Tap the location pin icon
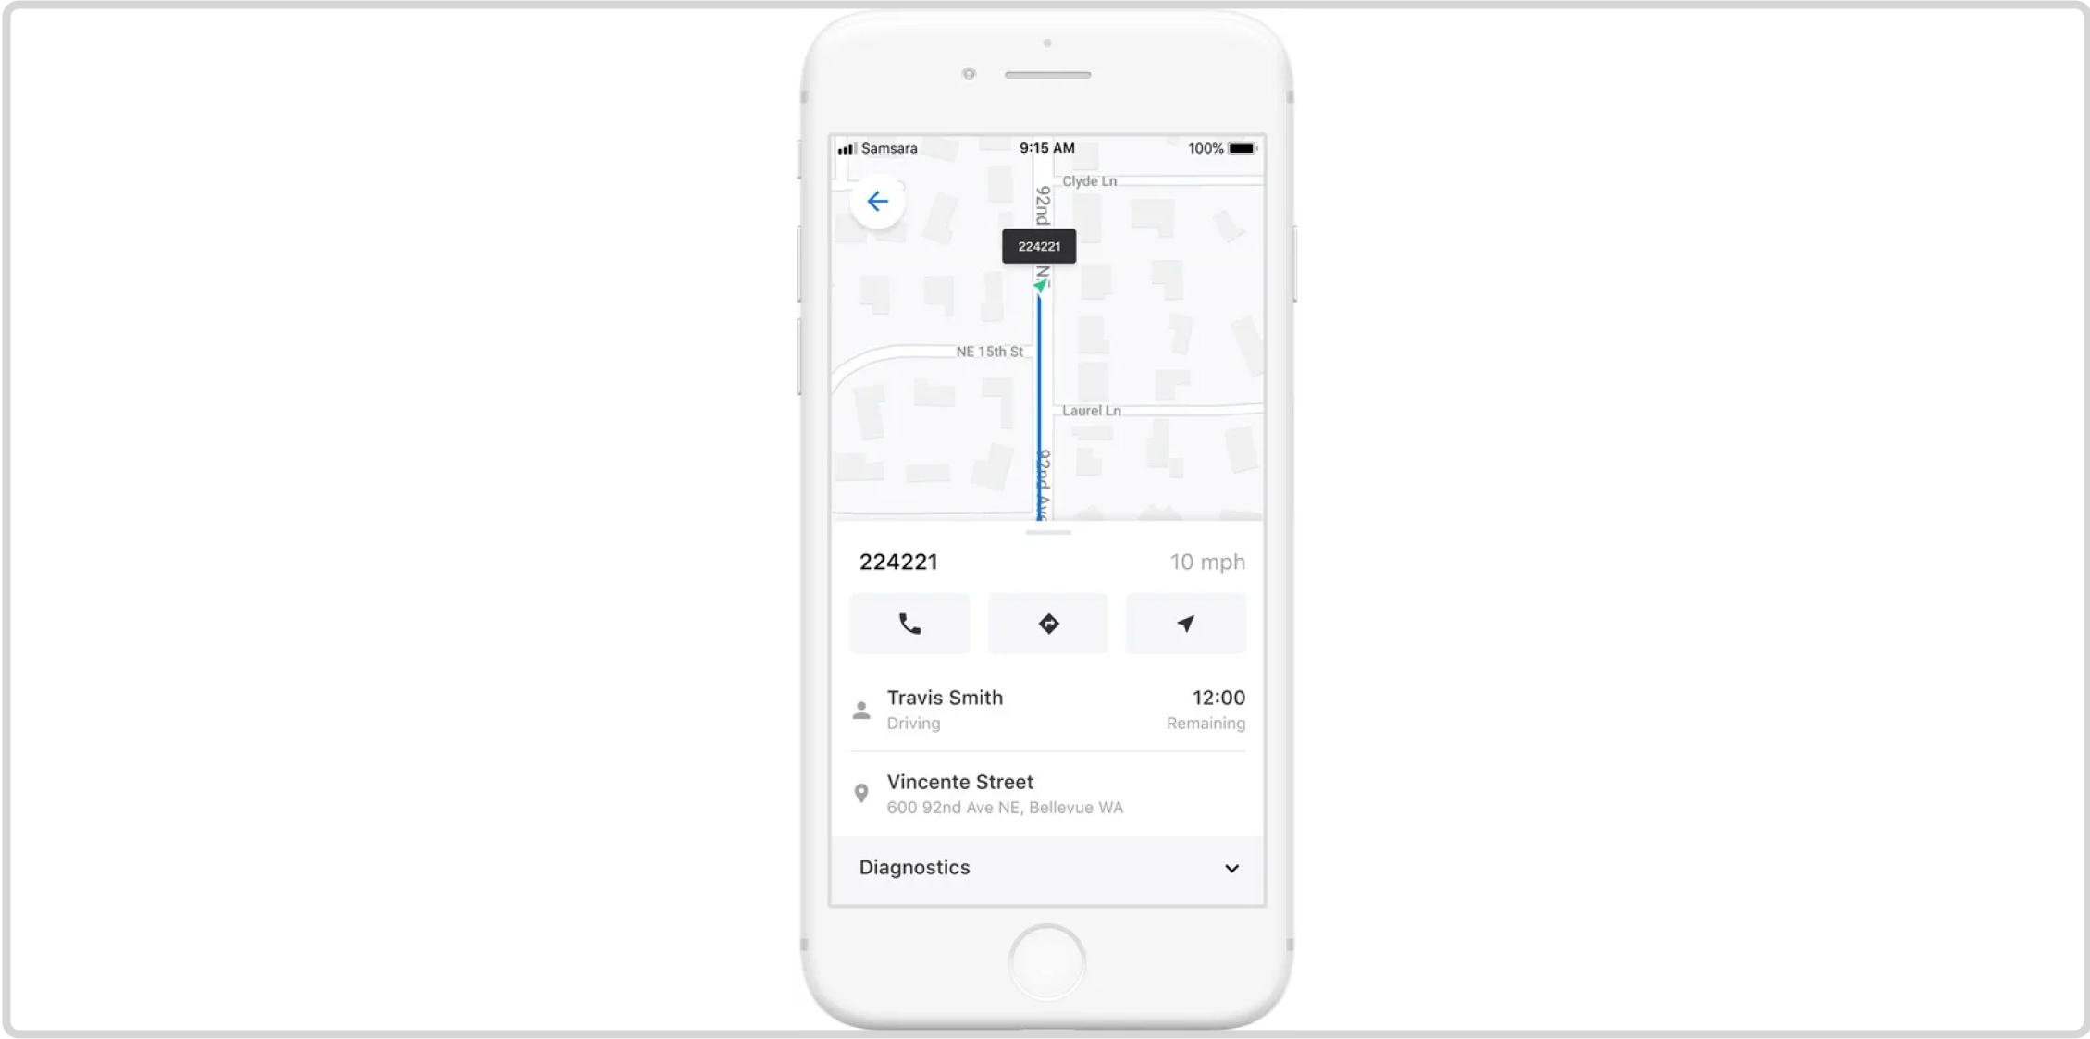This screenshot has height=1039, width=2090. pos(859,792)
